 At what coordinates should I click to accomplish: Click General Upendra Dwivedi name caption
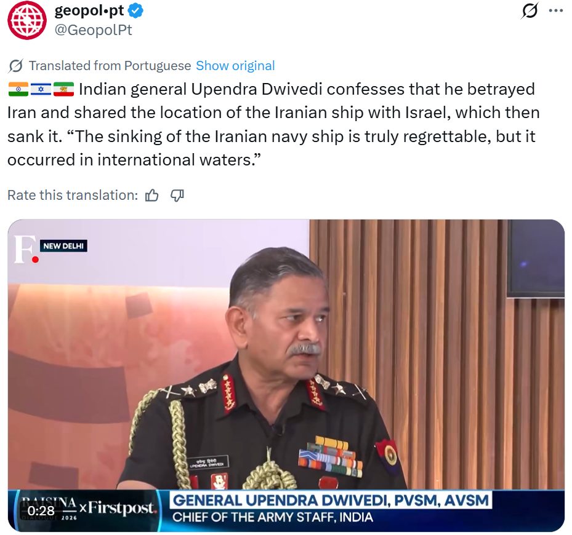[331, 501]
